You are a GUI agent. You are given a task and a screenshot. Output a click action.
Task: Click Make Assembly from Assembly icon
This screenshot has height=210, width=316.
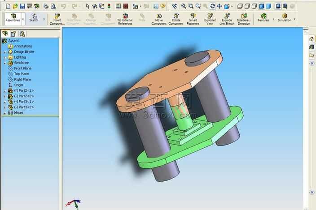[37, 6]
